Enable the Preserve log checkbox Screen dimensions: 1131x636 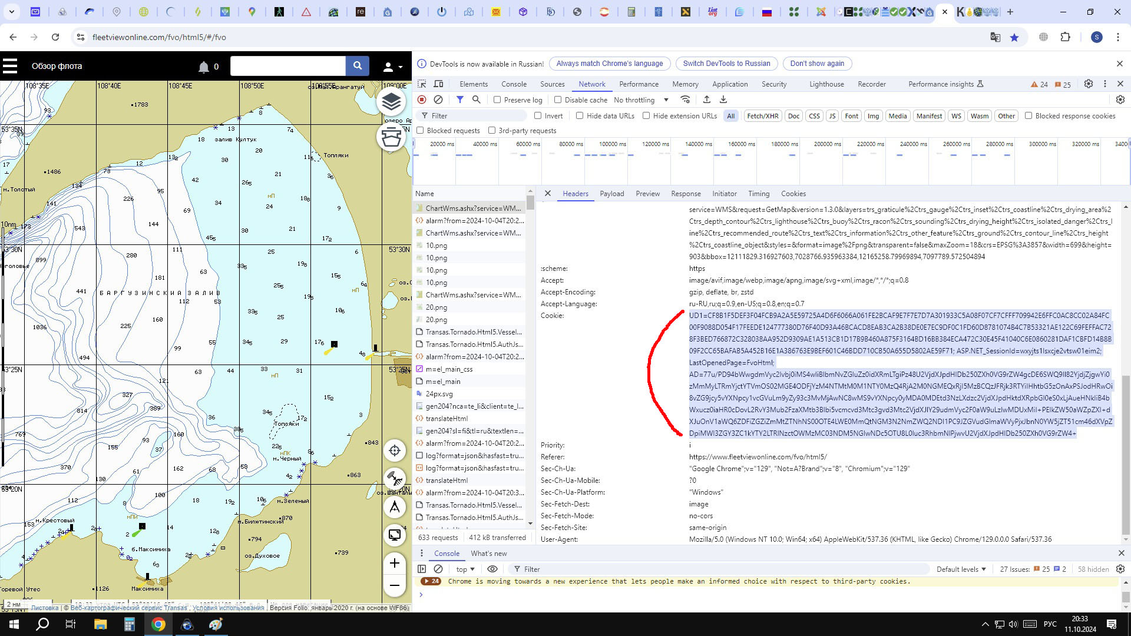click(x=497, y=100)
